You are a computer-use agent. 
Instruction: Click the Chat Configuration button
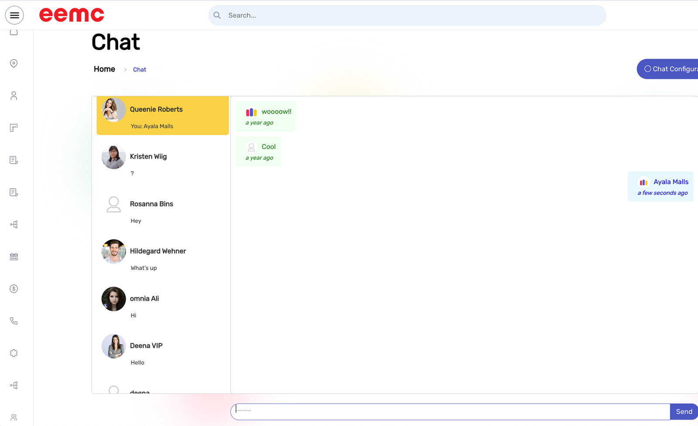tap(670, 69)
